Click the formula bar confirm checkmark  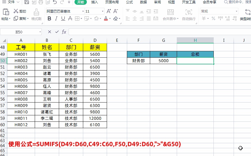tap(57, 32)
